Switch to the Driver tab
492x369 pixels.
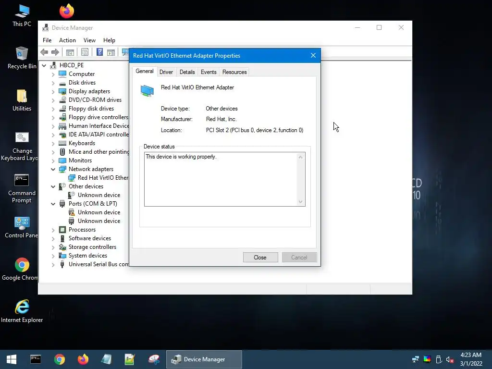166,72
